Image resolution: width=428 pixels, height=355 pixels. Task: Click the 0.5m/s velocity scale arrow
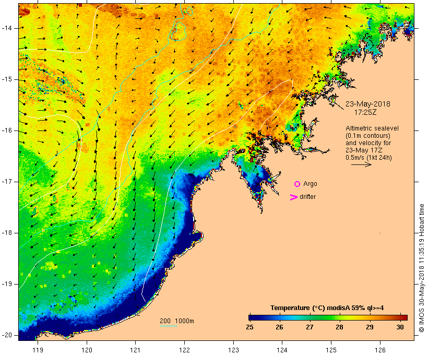click(361, 164)
